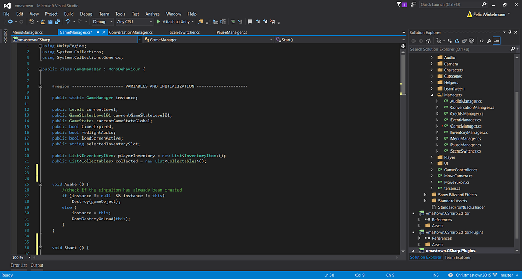Click the Navigate Backward arrow in the main toolbar
Image resolution: width=522 pixels, height=279 pixels.
10,21
